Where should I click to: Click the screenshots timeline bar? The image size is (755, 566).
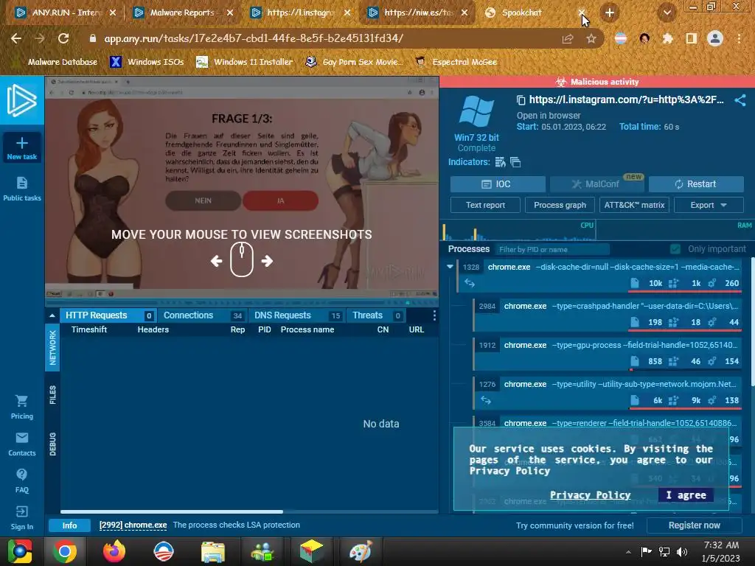242,302
